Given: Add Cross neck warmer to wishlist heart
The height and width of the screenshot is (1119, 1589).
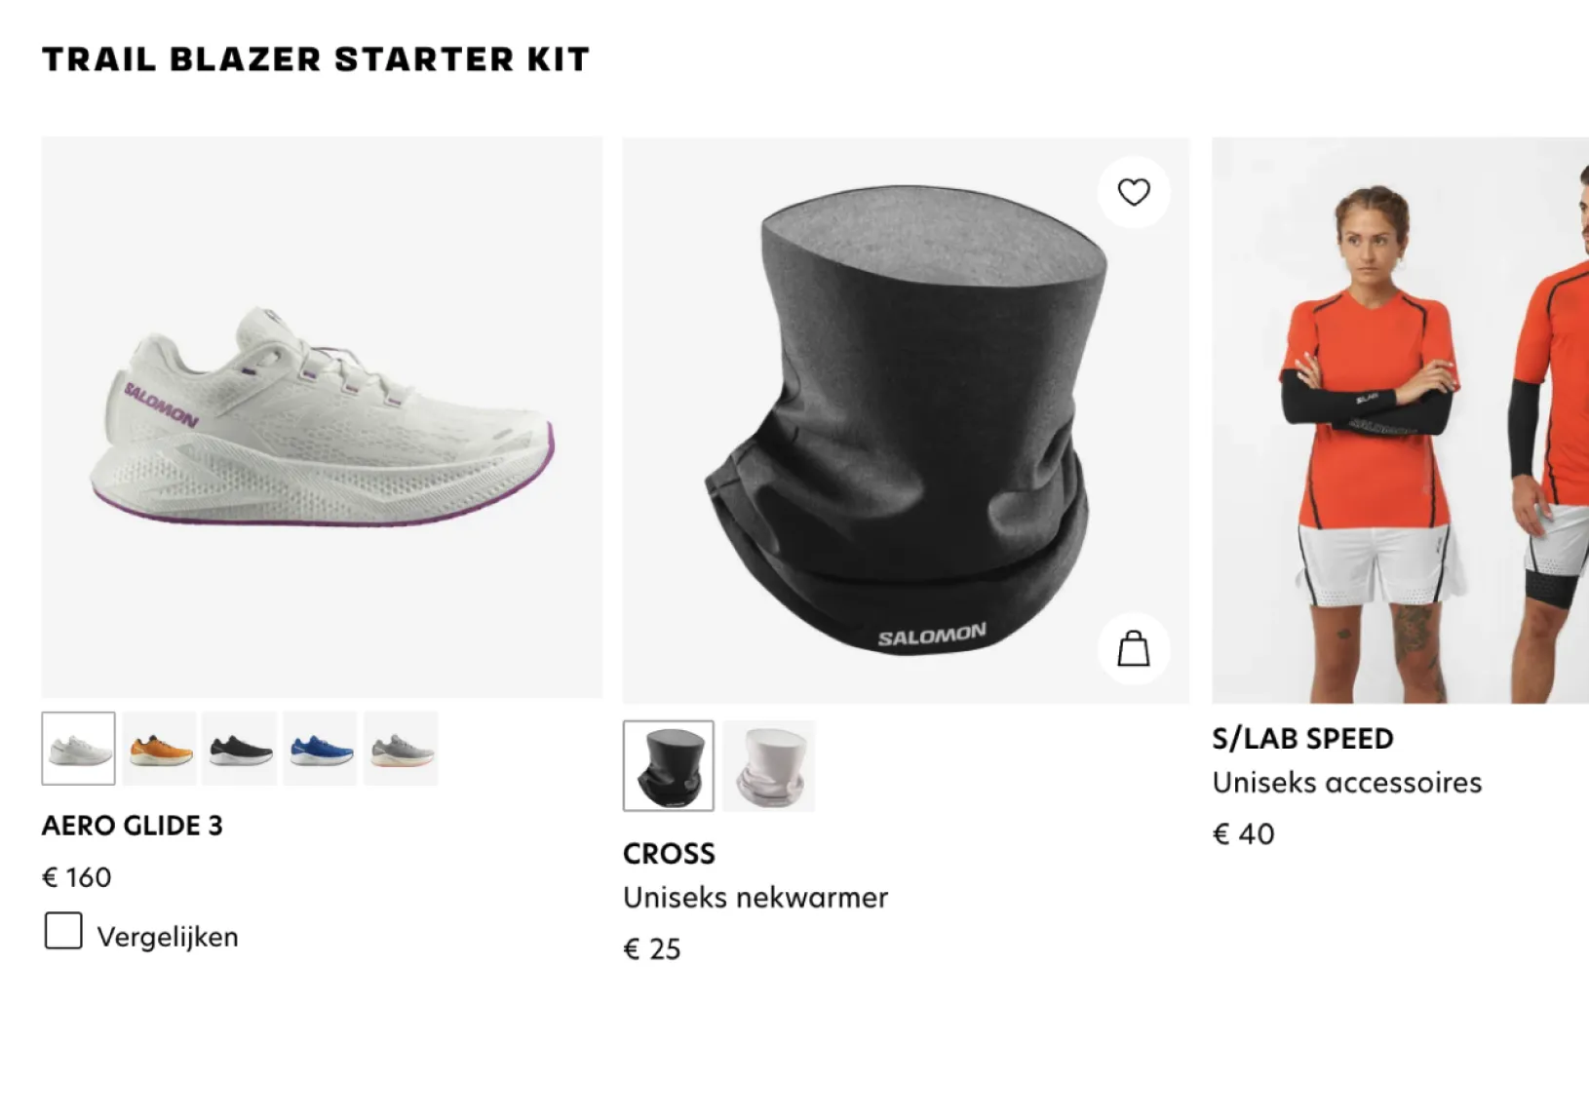Looking at the screenshot, I should pos(1134,192).
